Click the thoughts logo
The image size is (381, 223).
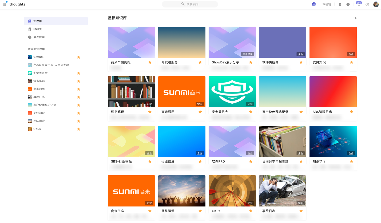tap(17, 4)
